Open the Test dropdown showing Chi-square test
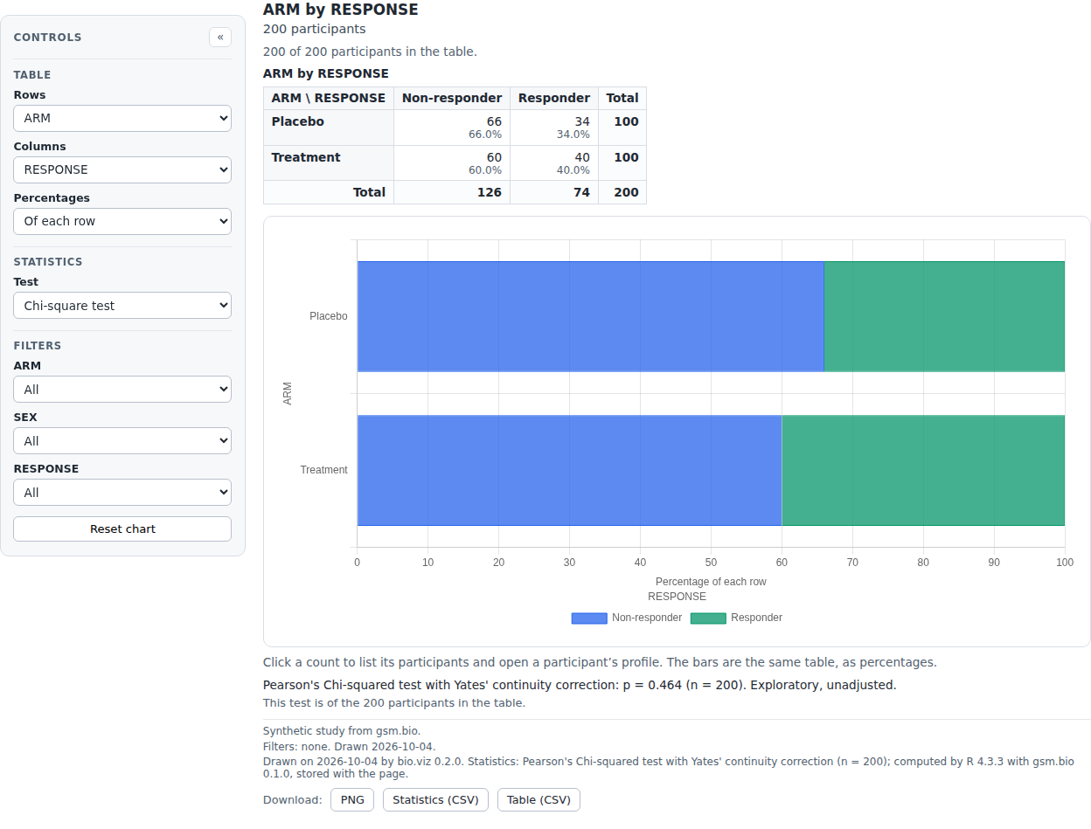Screen dimensions: 1091x829 click(122, 306)
